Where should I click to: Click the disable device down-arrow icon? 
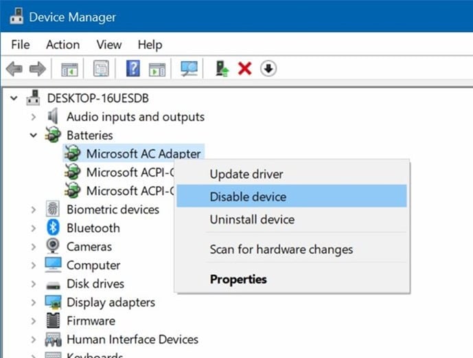tap(268, 69)
